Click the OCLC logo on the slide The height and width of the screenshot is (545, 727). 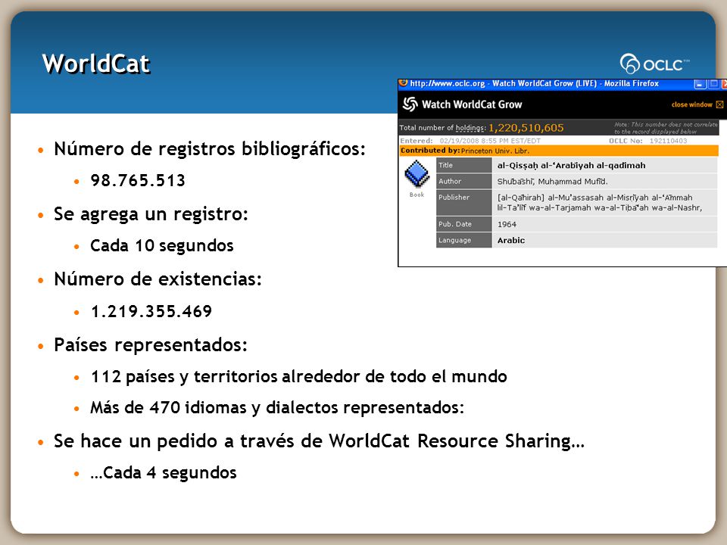coord(654,64)
